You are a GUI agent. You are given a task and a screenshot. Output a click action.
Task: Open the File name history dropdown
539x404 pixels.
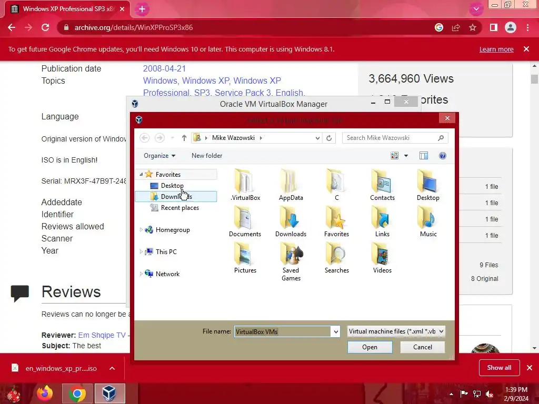coord(336,332)
